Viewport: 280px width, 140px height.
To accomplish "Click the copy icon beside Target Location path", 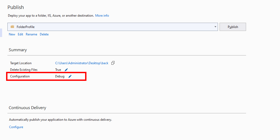I will click(113, 63).
